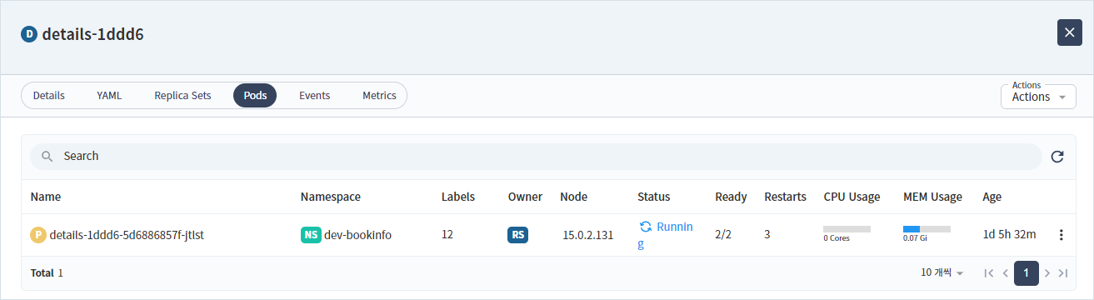Open the Replica Sets tab
This screenshot has width=1094, height=300.
click(182, 96)
